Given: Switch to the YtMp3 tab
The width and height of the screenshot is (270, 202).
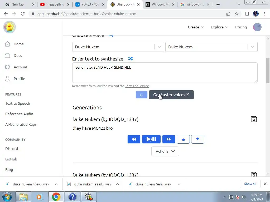Looking at the screenshot, I should coord(90,4).
